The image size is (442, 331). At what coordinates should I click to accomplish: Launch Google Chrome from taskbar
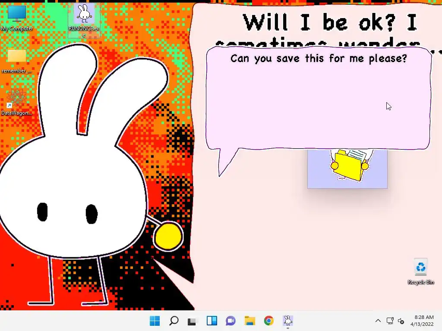pyautogui.click(x=268, y=321)
